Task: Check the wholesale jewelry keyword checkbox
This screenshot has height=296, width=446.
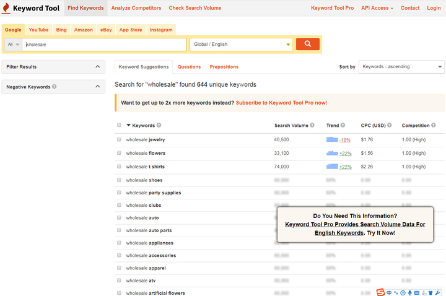Action: coord(119,139)
